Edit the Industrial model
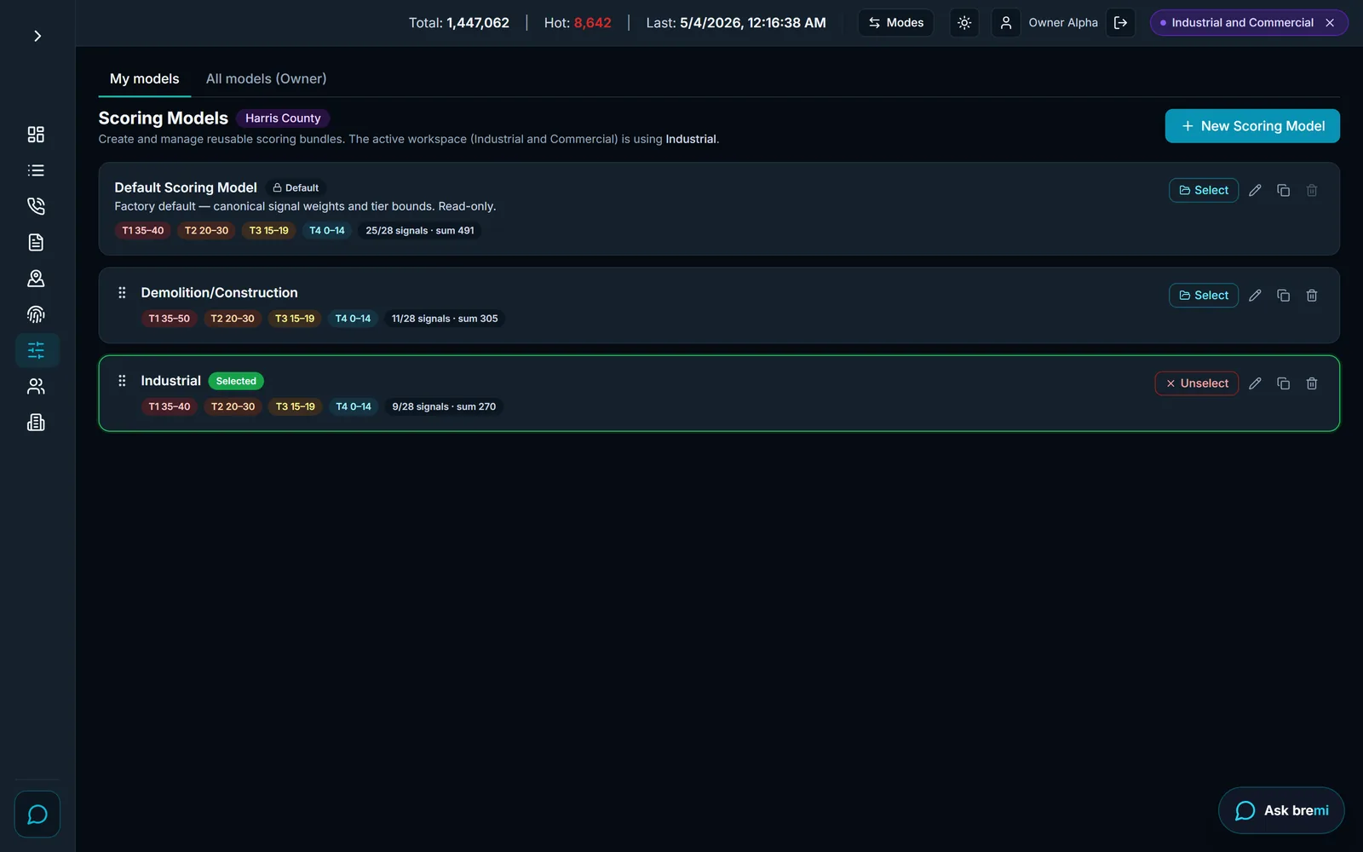The image size is (1363, 852). pos(1255,383)
